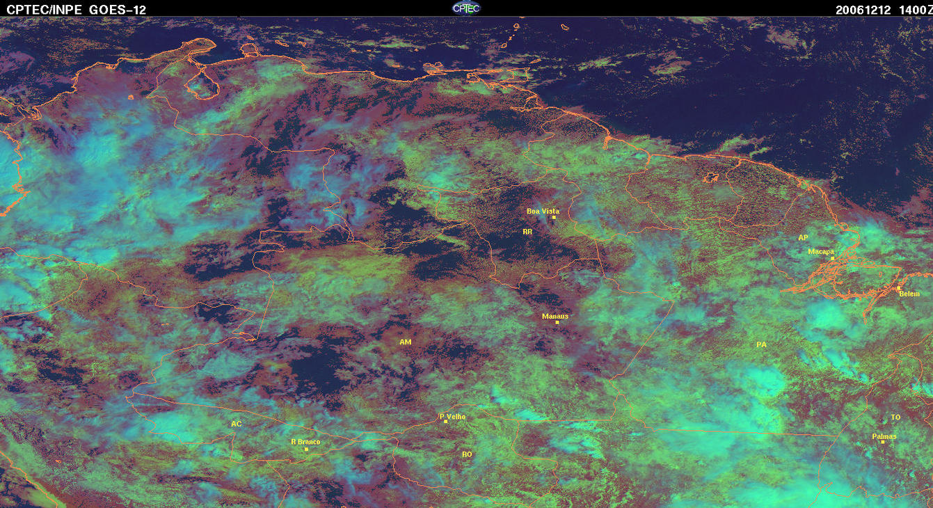Click the P.Velho city marker square
The width and height of the screenshot is (933, 508).
coord(445,422)
